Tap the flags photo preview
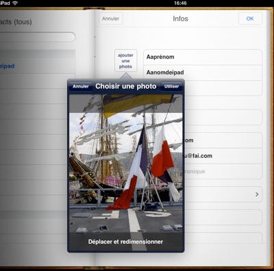 tap(126, 172)
